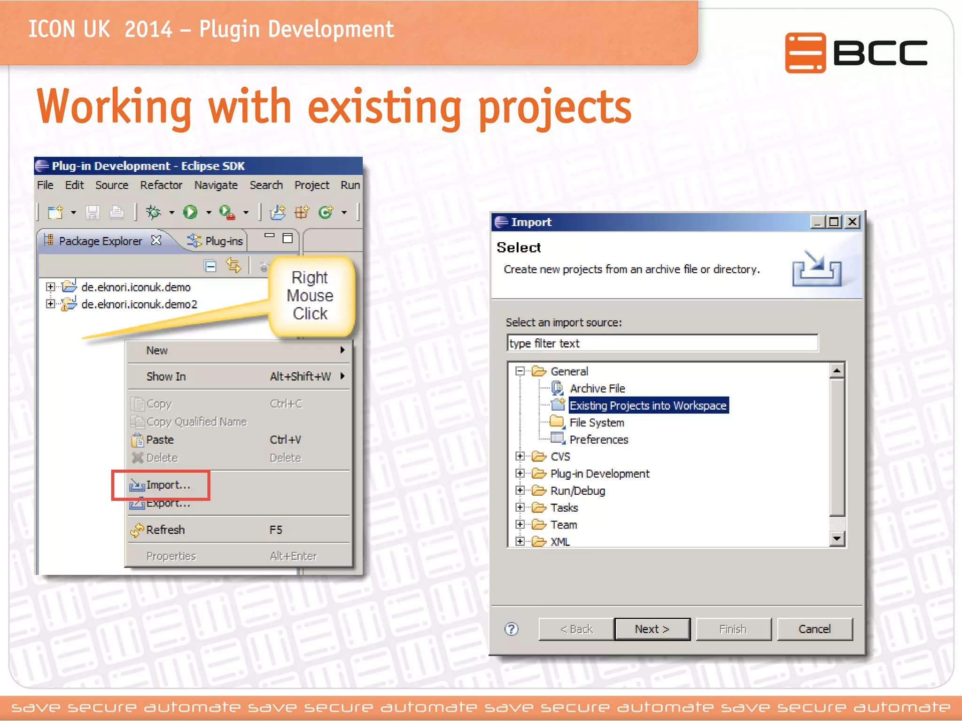
Task: Maximize the Package Explorer view
Action: 287,238
